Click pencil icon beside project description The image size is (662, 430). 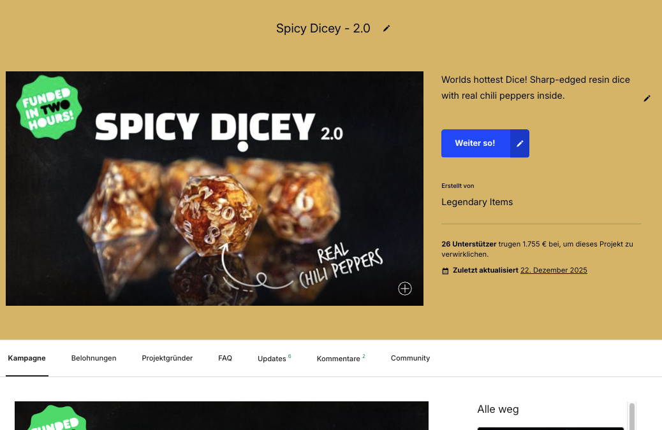(647, 99)
